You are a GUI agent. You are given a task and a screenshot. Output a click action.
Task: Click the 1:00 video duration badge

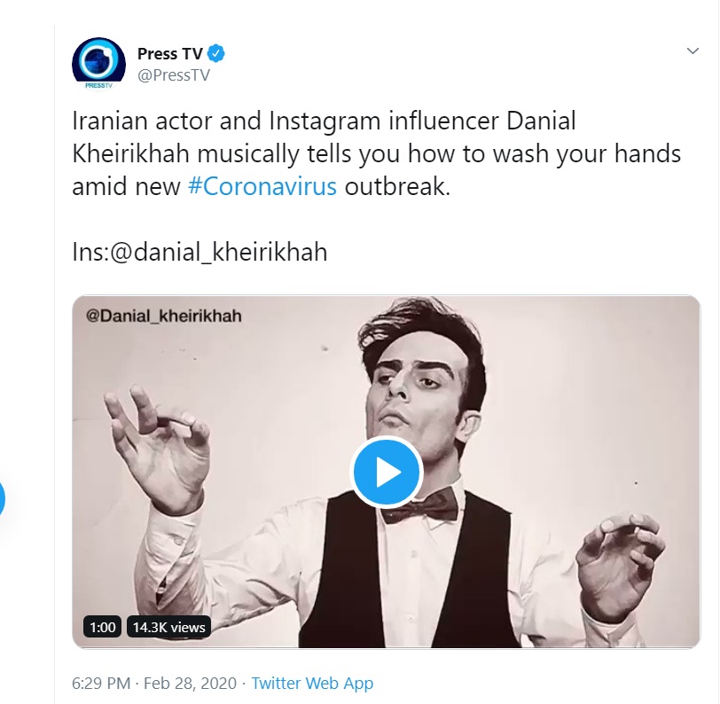pos(101,629)
